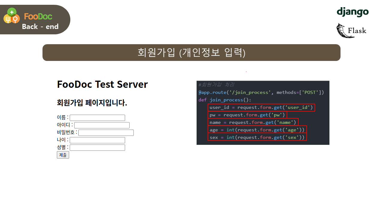Click the FooDoc logo icon
Screen dimensions: 383x215
(x=12, y=16)
